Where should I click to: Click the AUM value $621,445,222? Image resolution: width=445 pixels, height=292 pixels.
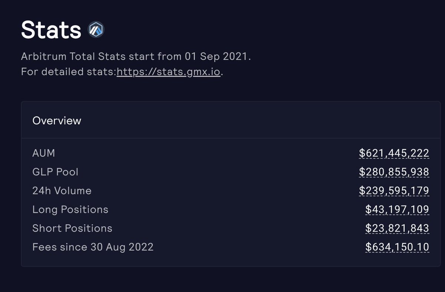pos(394,153)
